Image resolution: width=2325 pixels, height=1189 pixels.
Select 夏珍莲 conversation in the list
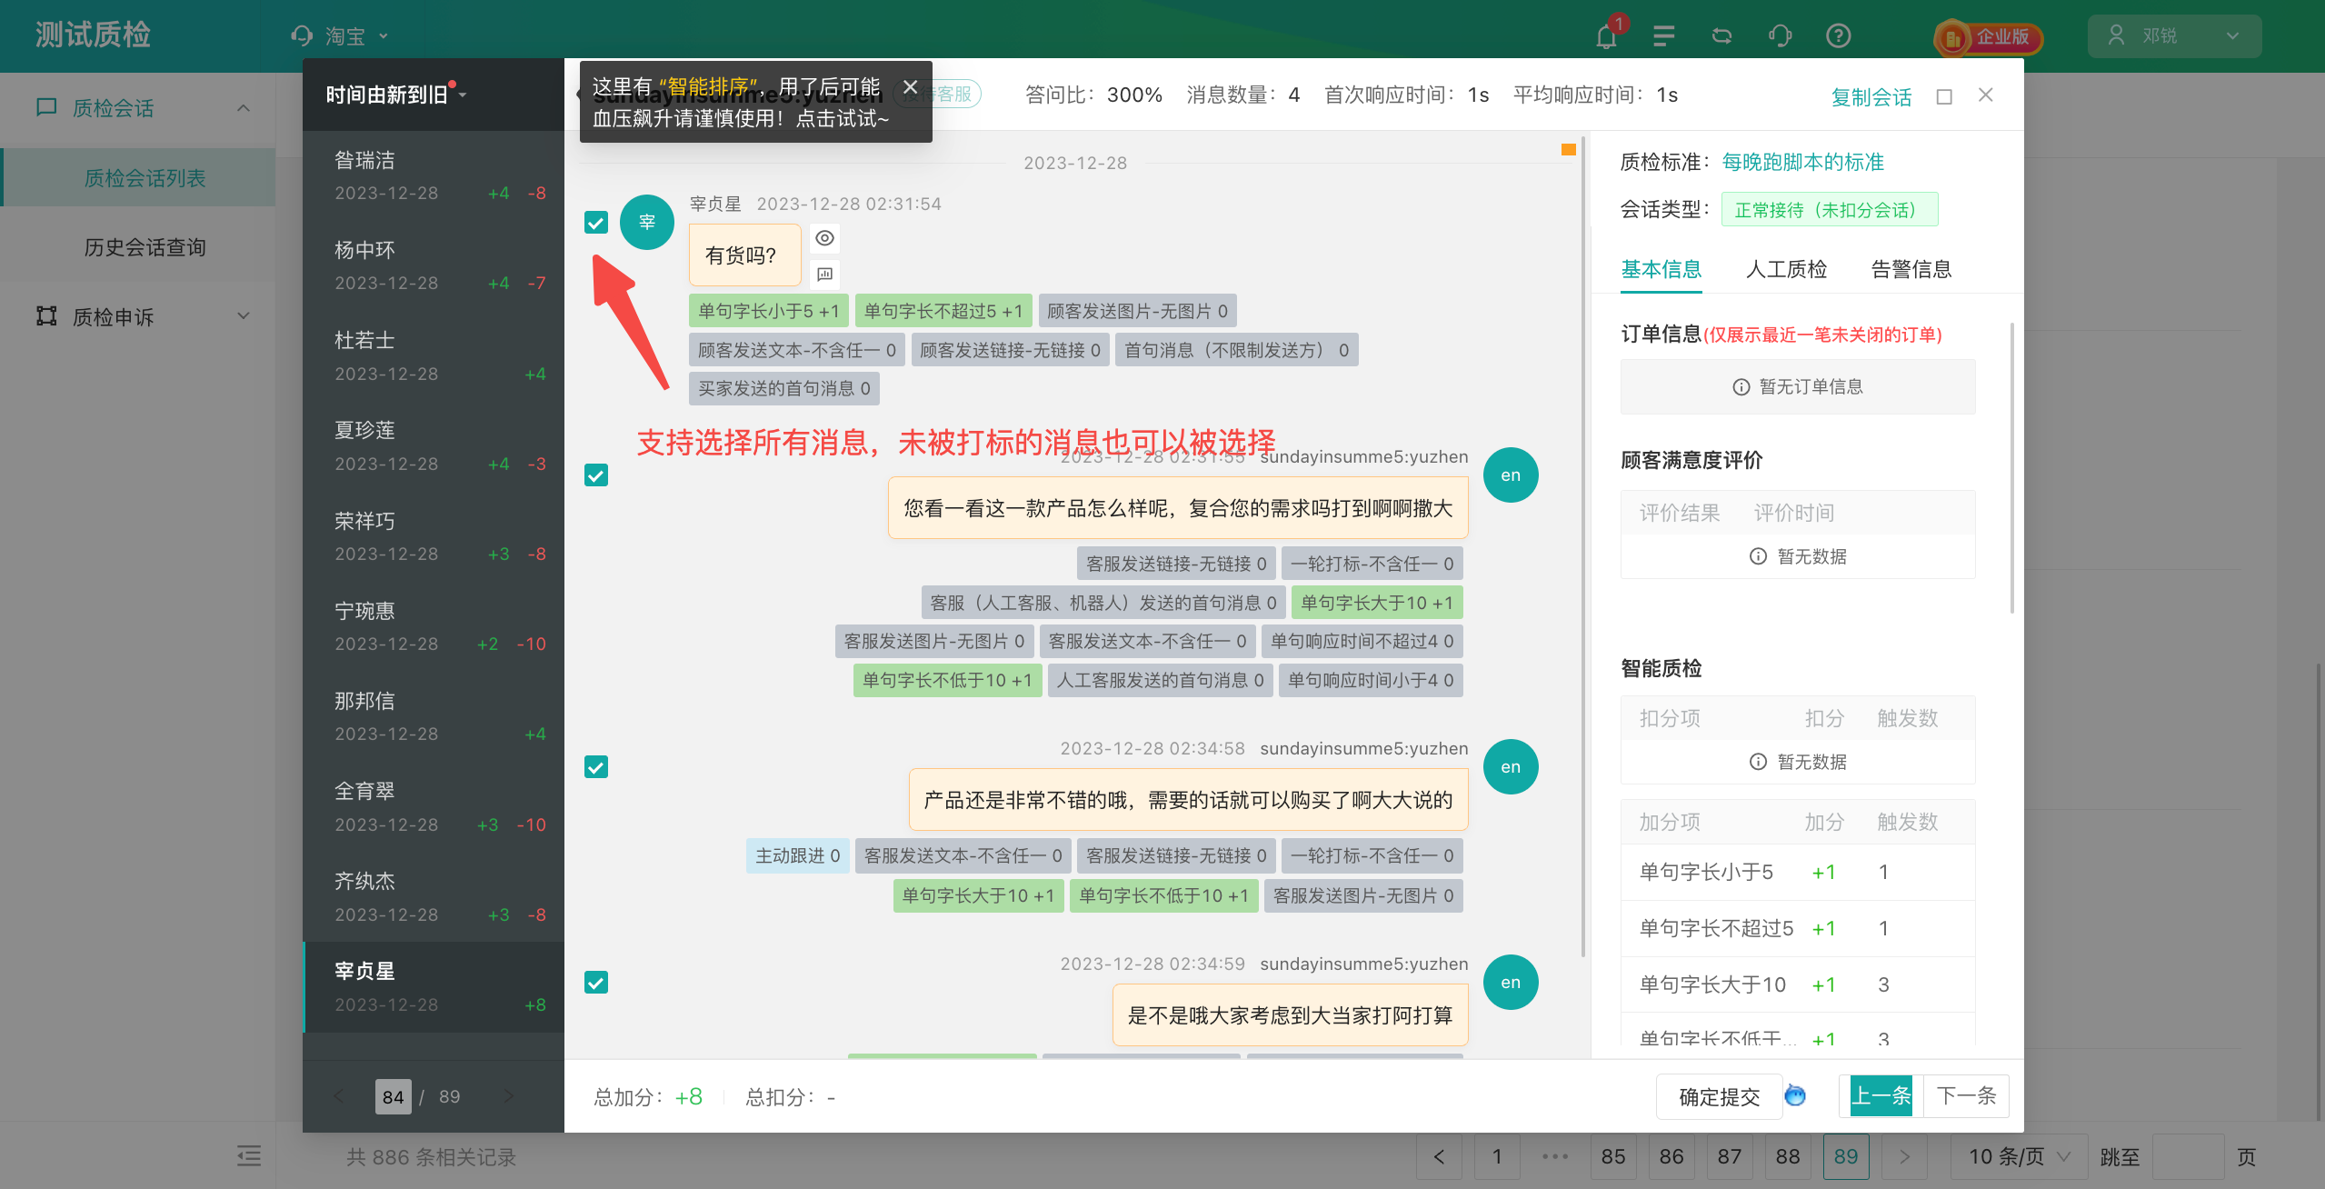click(x=434, y=446)
